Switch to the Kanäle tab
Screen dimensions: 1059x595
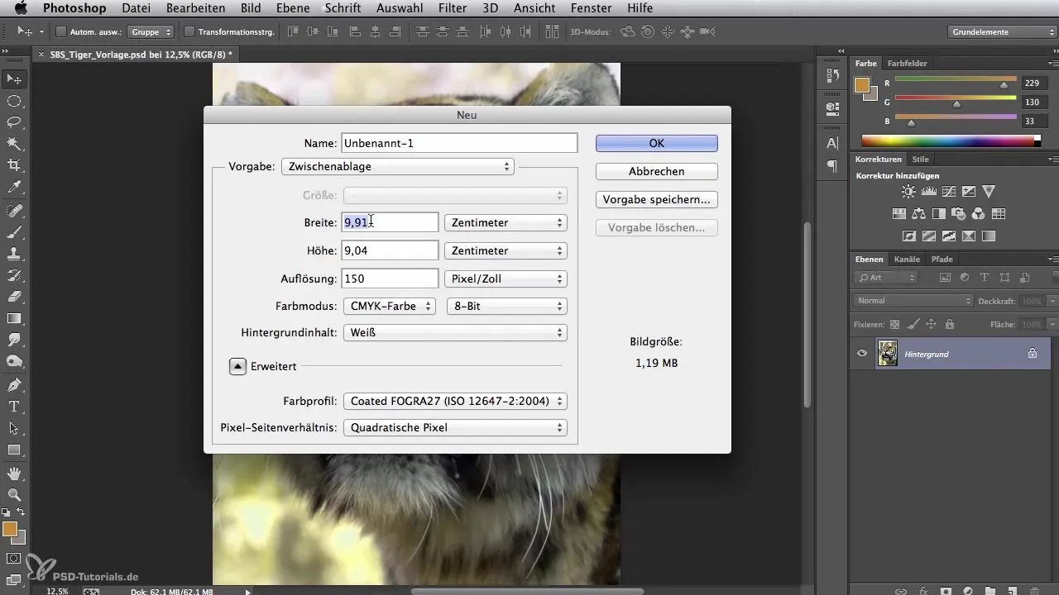tap(907, 259)
